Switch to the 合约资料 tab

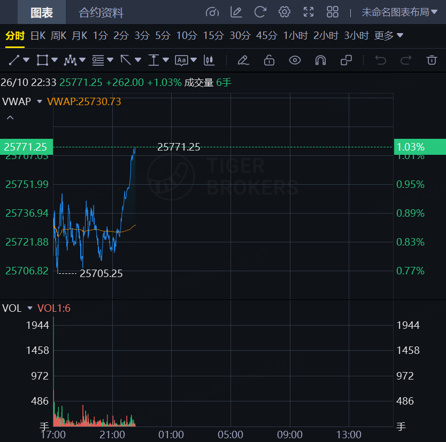pos(101,12)
